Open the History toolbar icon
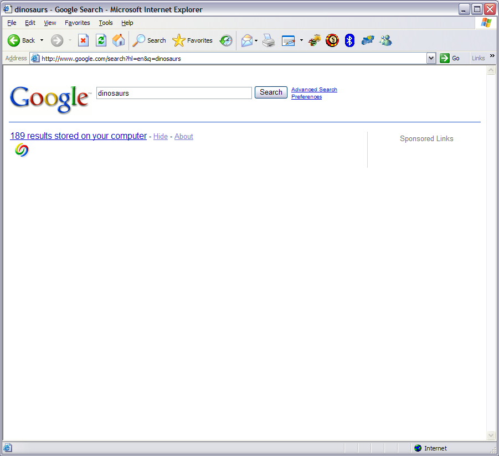The width and height of the screenshot is (499, 456). point(226,40)
